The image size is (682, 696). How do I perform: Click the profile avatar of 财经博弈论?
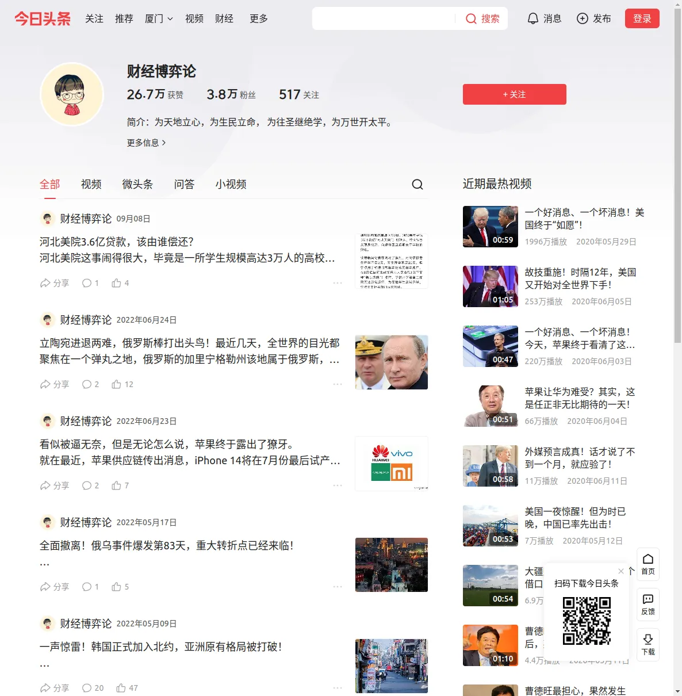pyautogui.click(x=72, y=94)
